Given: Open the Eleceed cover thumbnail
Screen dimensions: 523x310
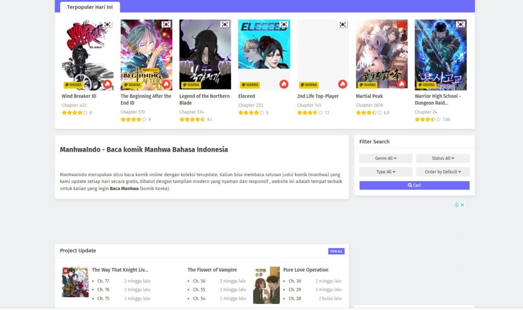Looking at the screenshot, I should click(x=264, y=44).
